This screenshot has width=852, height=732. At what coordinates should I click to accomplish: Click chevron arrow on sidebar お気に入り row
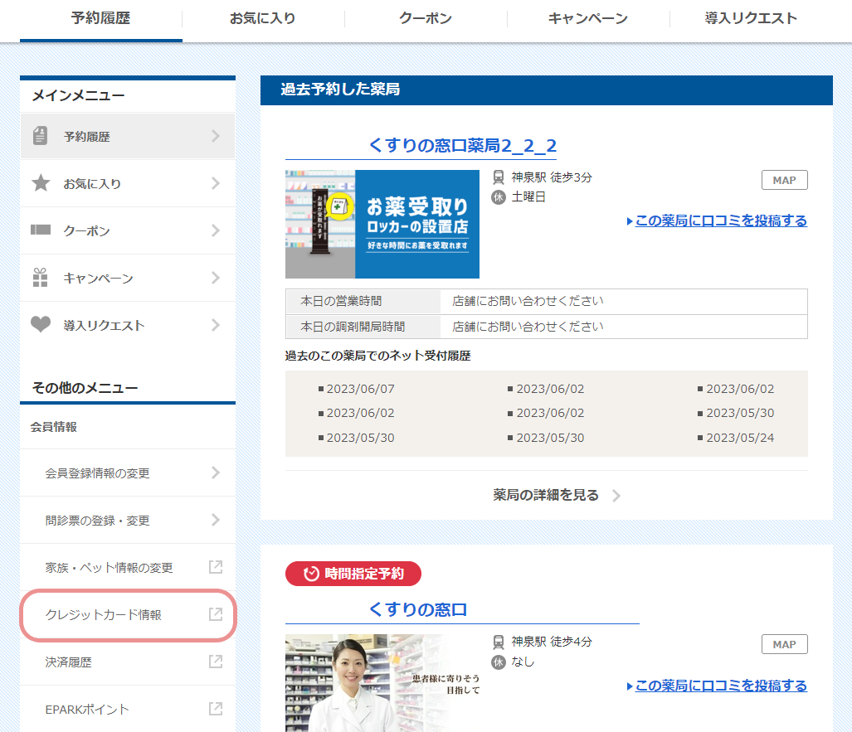click(x=216, y=183)
